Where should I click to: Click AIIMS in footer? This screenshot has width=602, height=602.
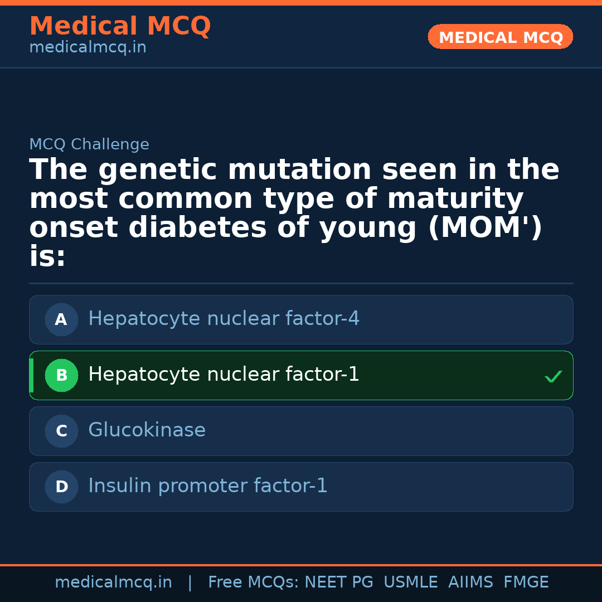(470, 582)
